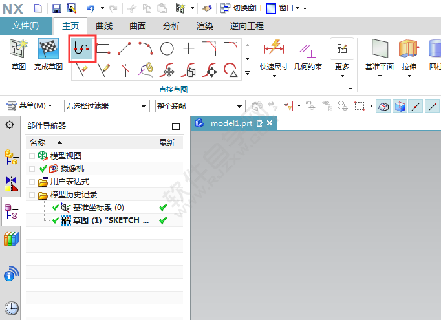This screenshot has width=441, height=320.
Task: Click 切换窗口 switch window button
Action: [241, 8]
